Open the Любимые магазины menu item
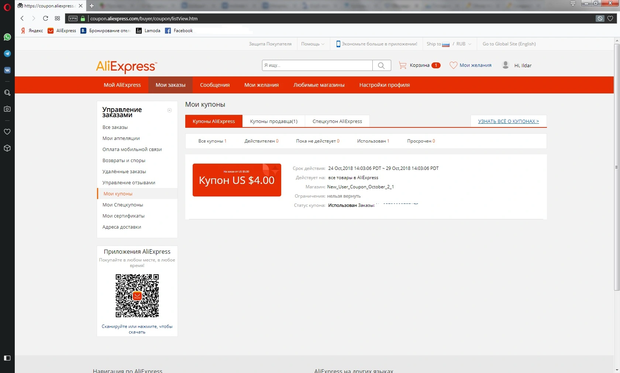 (319, 85)
